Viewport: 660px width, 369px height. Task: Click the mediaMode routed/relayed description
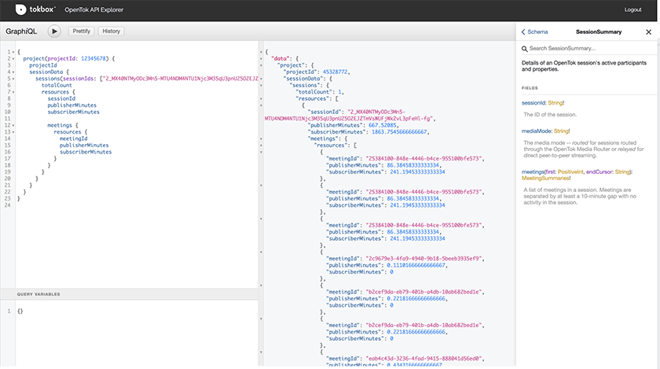click(583, 149)
